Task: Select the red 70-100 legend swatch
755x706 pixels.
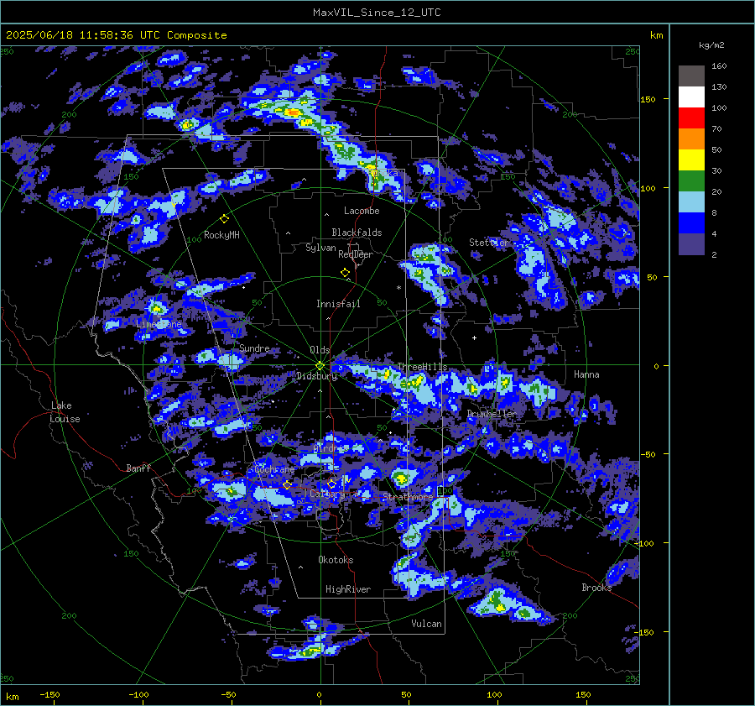Action: pos(691,118)
